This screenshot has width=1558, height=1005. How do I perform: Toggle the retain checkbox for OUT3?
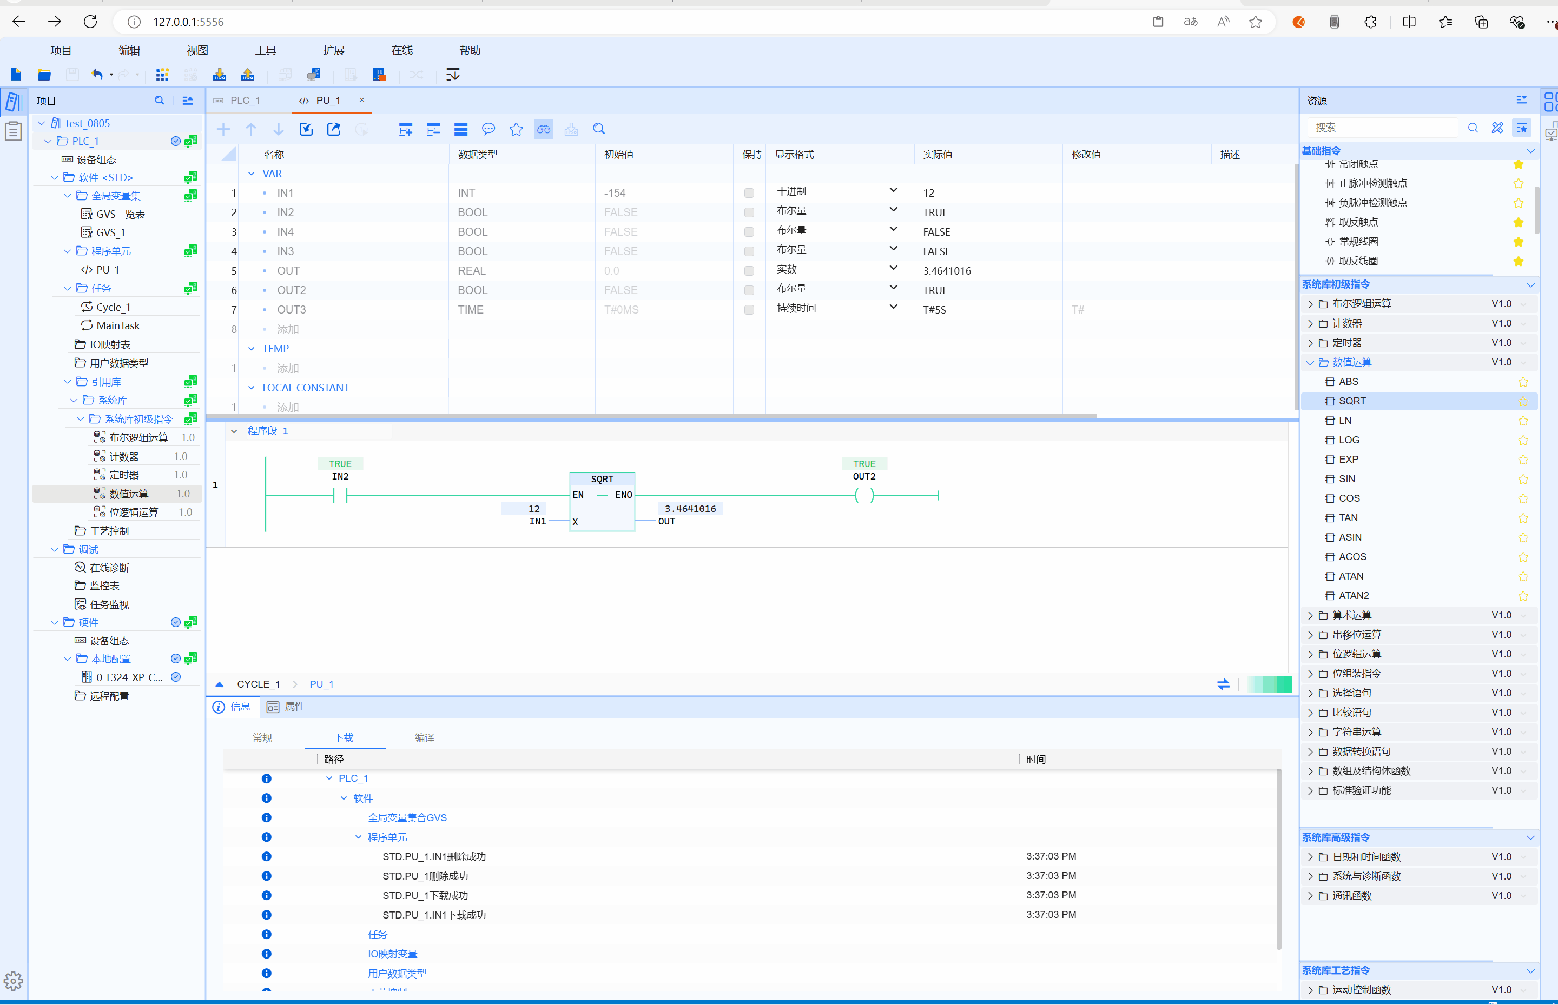pyautogui.click(x=749, y=310)
